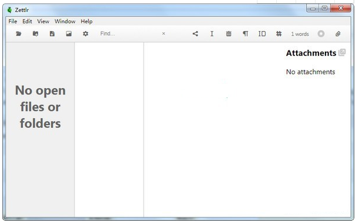Click the circular pomodoro timer icon
Image resolution: width=356 pixels, height=223 pixels.
tap(321, 34)
